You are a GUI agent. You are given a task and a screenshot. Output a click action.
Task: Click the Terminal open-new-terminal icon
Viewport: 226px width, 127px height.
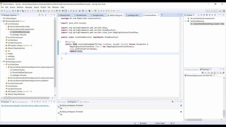(203, 73)
